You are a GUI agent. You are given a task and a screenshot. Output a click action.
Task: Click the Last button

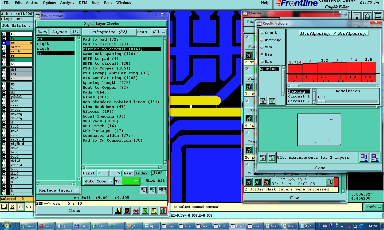click(128, 173)
